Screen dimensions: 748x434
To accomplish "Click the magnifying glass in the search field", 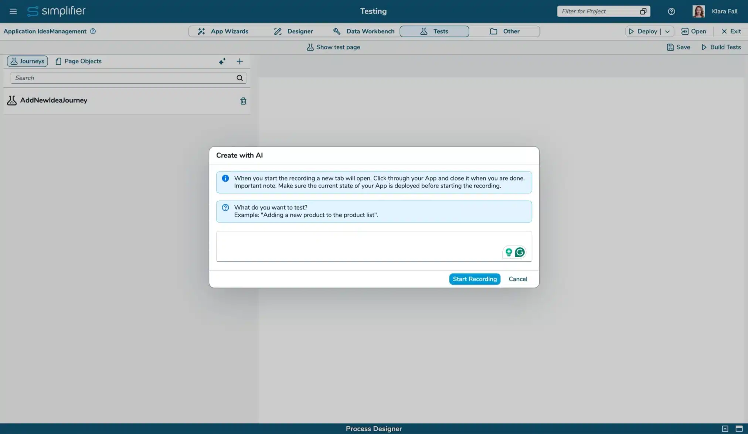I will (x=239, y=78).
